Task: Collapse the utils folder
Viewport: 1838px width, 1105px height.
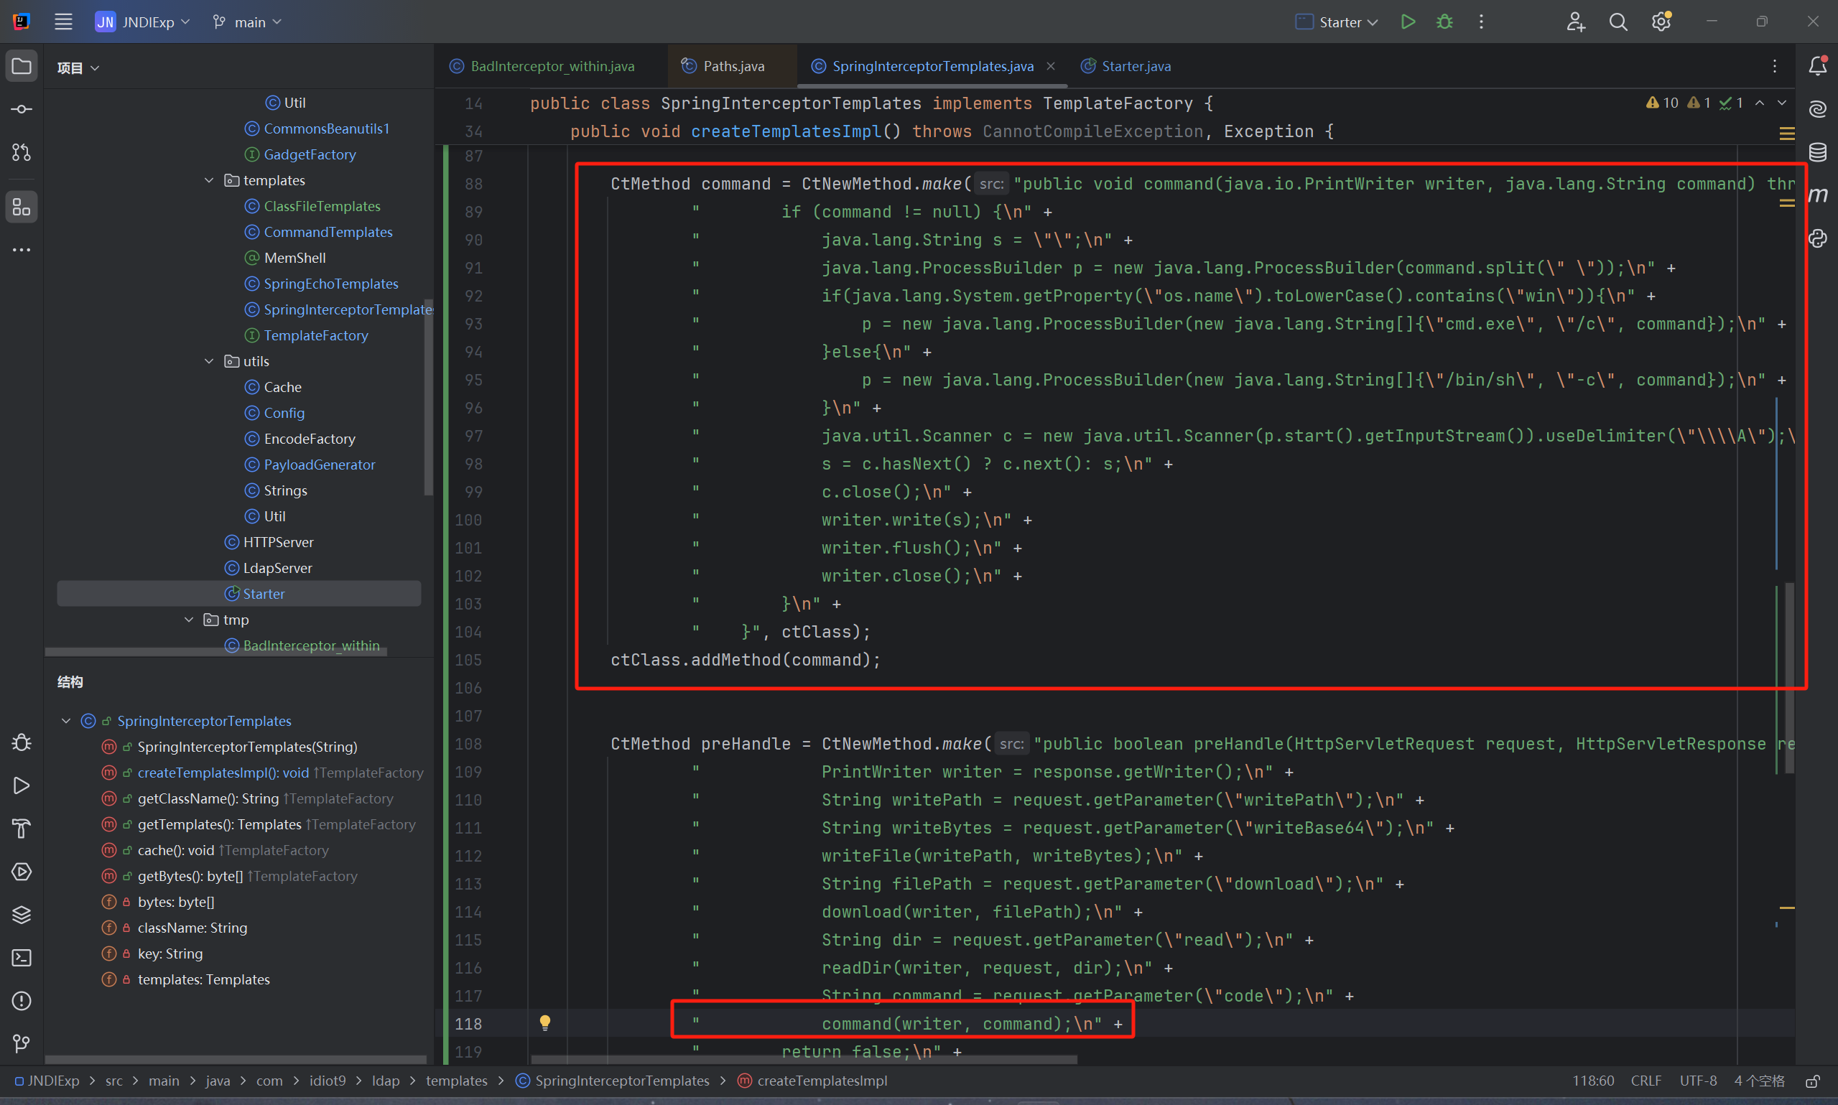Action: [x=209, y=361]
